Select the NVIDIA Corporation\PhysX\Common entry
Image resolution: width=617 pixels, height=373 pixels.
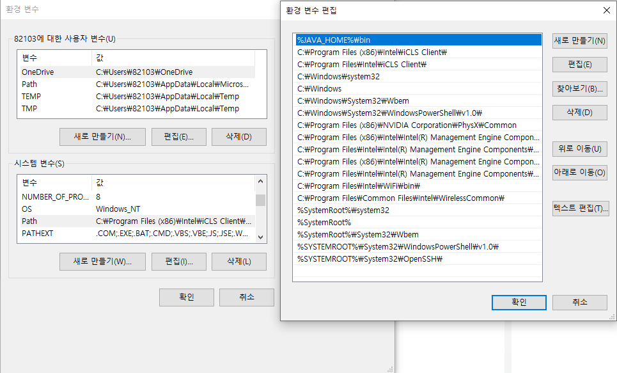click(x=419, y=125)
